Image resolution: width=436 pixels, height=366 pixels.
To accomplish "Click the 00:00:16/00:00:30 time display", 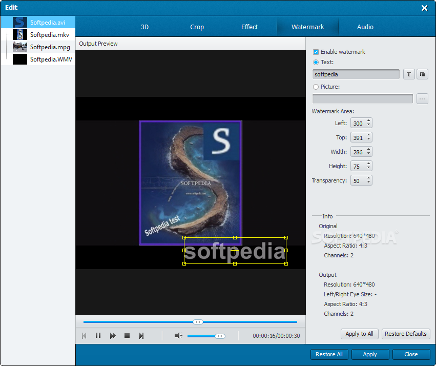I will tap(276, 336).
